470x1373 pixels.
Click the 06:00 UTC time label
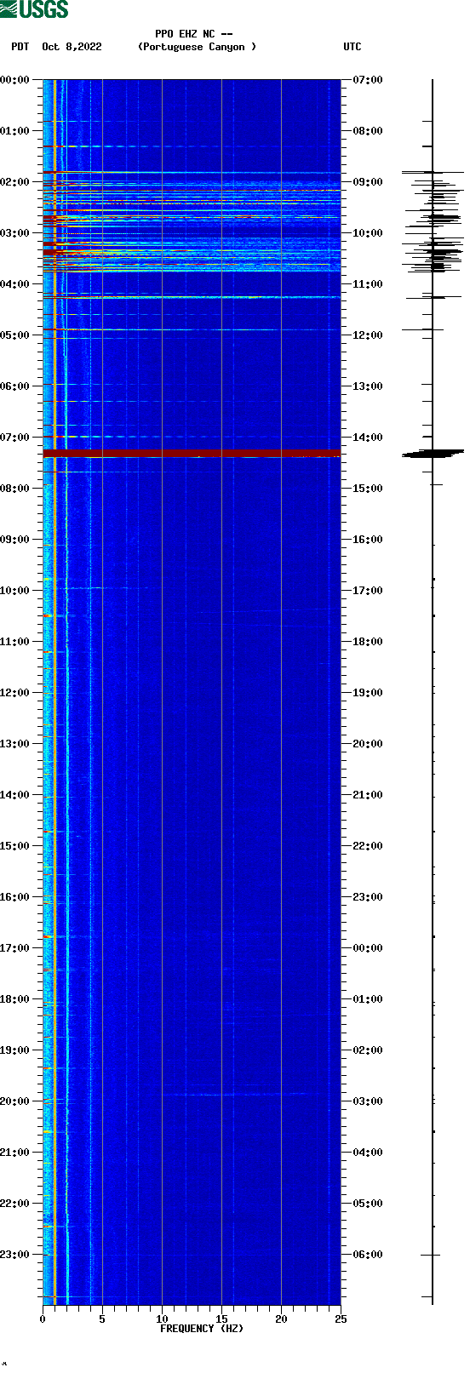368,1255
